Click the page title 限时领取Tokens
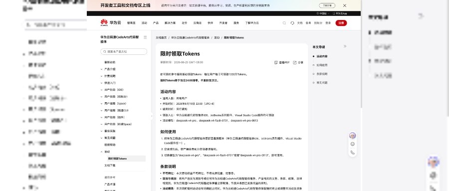 click(x=180, y=54)
